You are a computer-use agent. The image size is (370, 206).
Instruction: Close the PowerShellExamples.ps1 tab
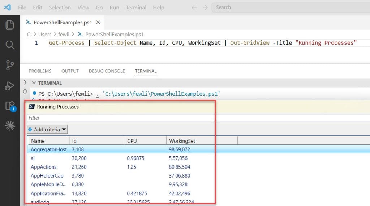click(98, 22)
